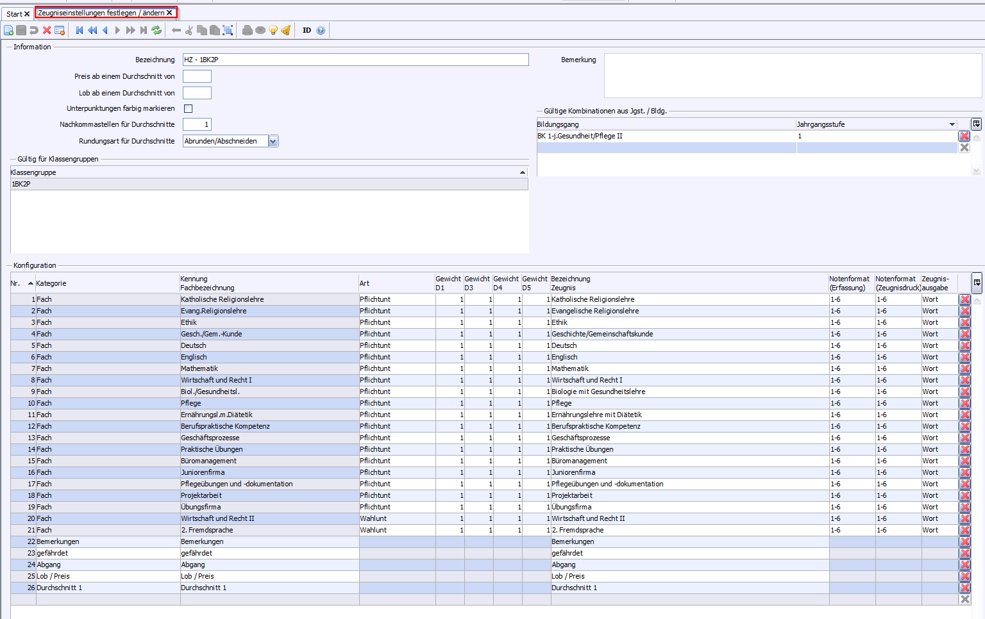The image size is (985, 619).
Task: Click the red X delete toolbar icon
Action: click(x=47, y=30)
